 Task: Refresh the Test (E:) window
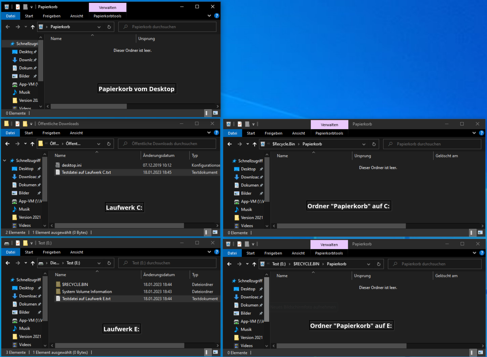109,263
